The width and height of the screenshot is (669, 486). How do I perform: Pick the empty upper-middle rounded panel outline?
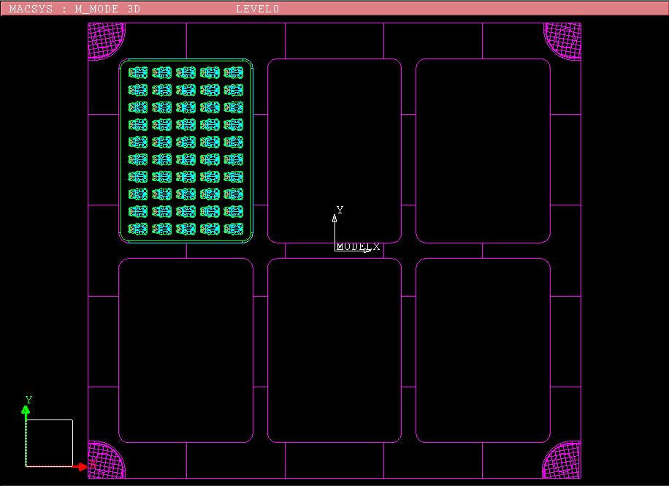coord(334,151)
